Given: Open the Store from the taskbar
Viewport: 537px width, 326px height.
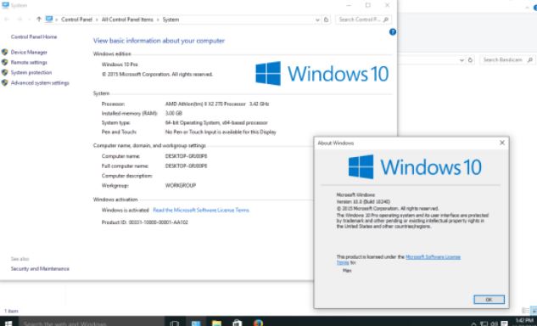Looking at the screenshot, I should point(237,323).
